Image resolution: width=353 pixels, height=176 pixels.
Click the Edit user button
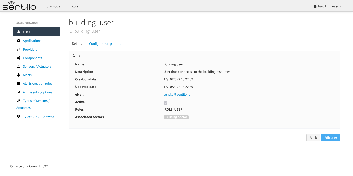pos(331,138)
